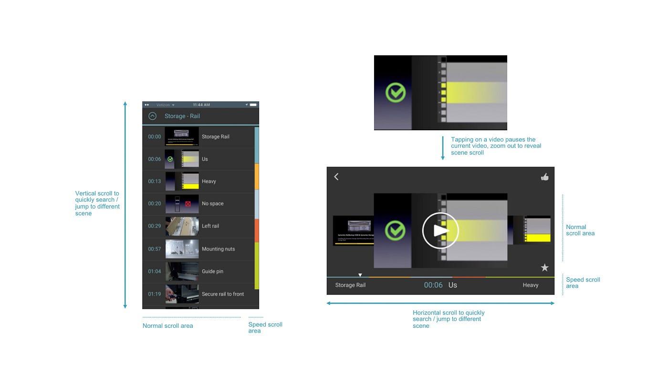Select the 'Mounting nuts' label
668x376 pixels.
[x=219, y=249]
